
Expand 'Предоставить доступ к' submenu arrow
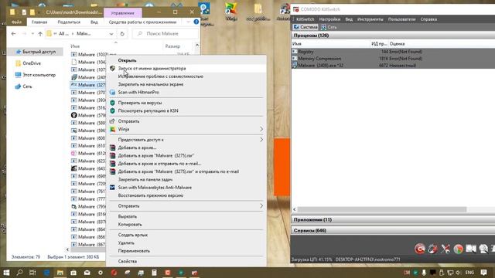click(x=261, y=139)
